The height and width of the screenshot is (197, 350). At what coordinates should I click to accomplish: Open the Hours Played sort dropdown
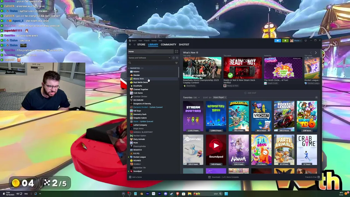pyautogui.click(x=220, y=97)
